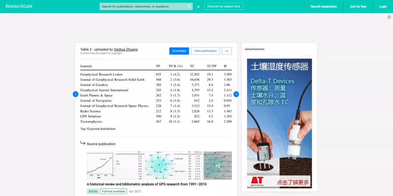Open Recruit researchers page

tap(324, 7)
